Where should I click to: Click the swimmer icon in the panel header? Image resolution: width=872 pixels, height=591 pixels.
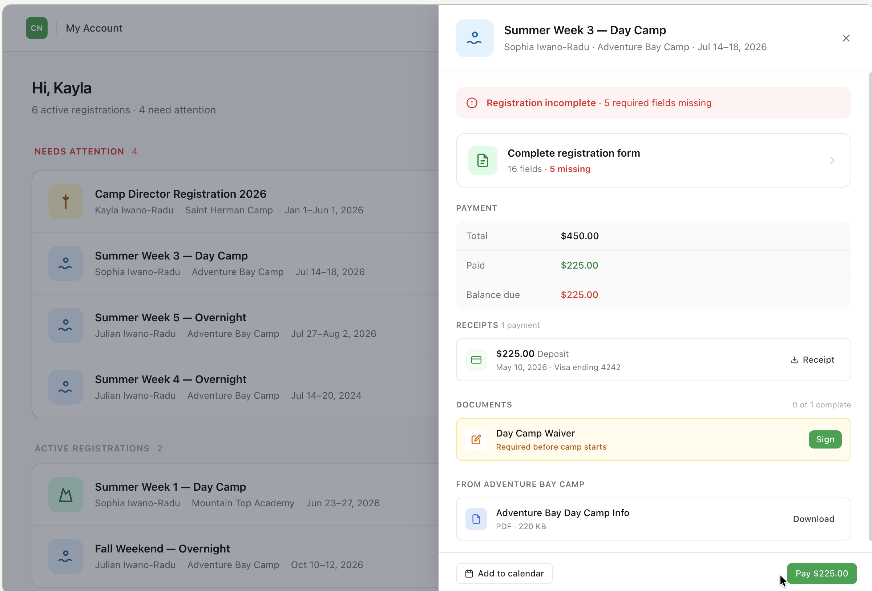point(475,38)
